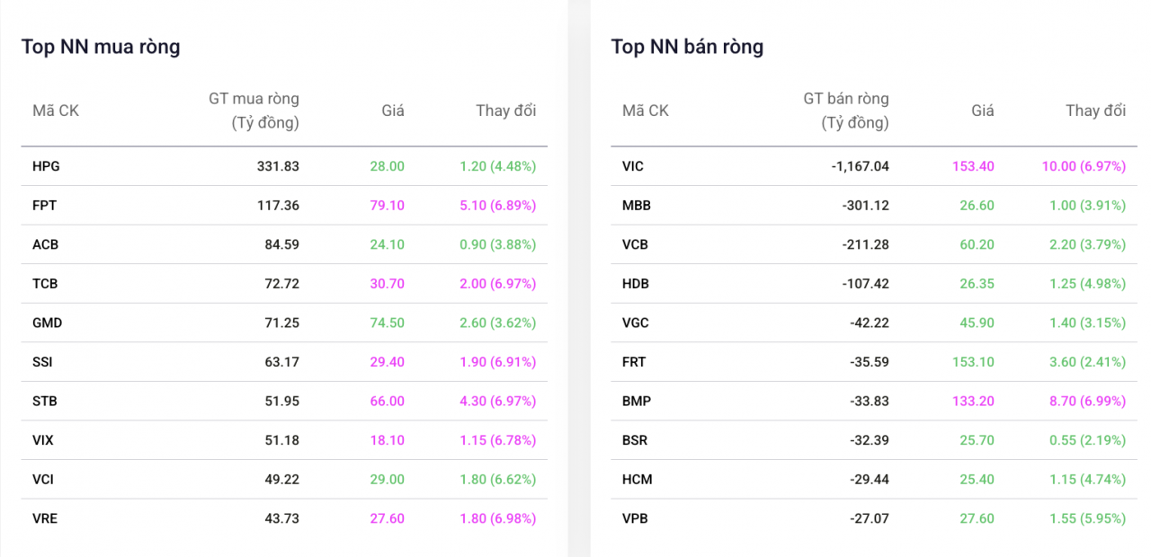Click VIC in the net sell table
The height and width of the screenshot is (557, 1151).
(633, 166)
